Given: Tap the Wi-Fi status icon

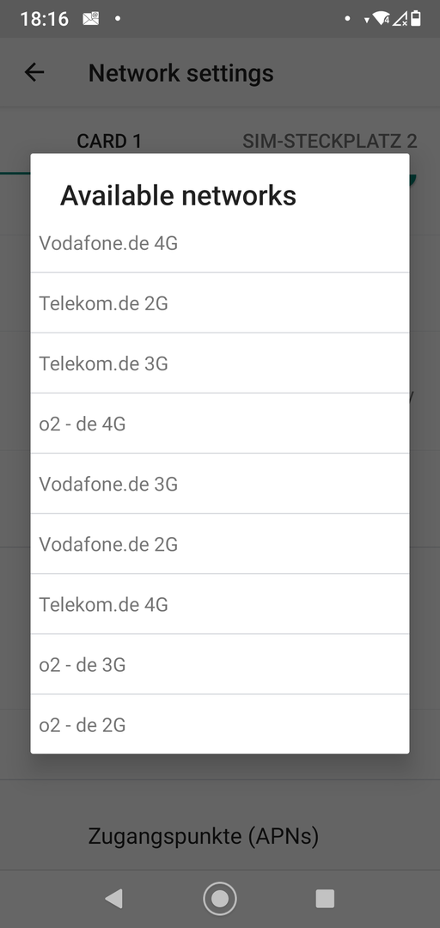Looking at the screenshot, I should coord(381,19).
